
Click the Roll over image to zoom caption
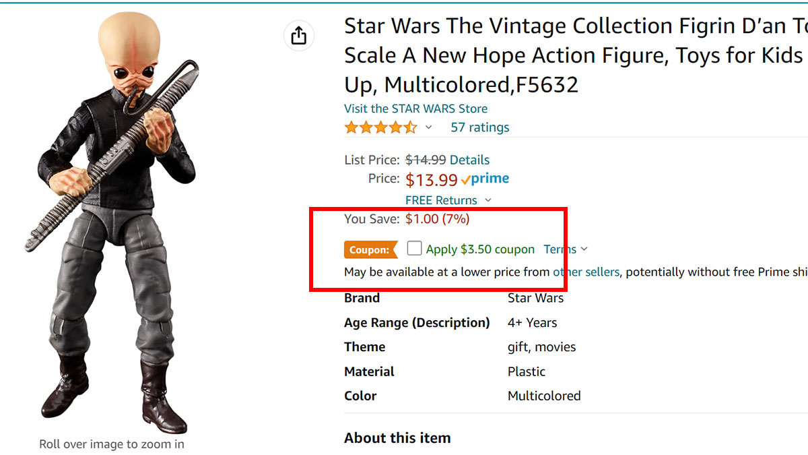(x=112, y=444)
